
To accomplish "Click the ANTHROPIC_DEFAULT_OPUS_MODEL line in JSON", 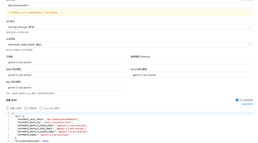I will [51, 129].
